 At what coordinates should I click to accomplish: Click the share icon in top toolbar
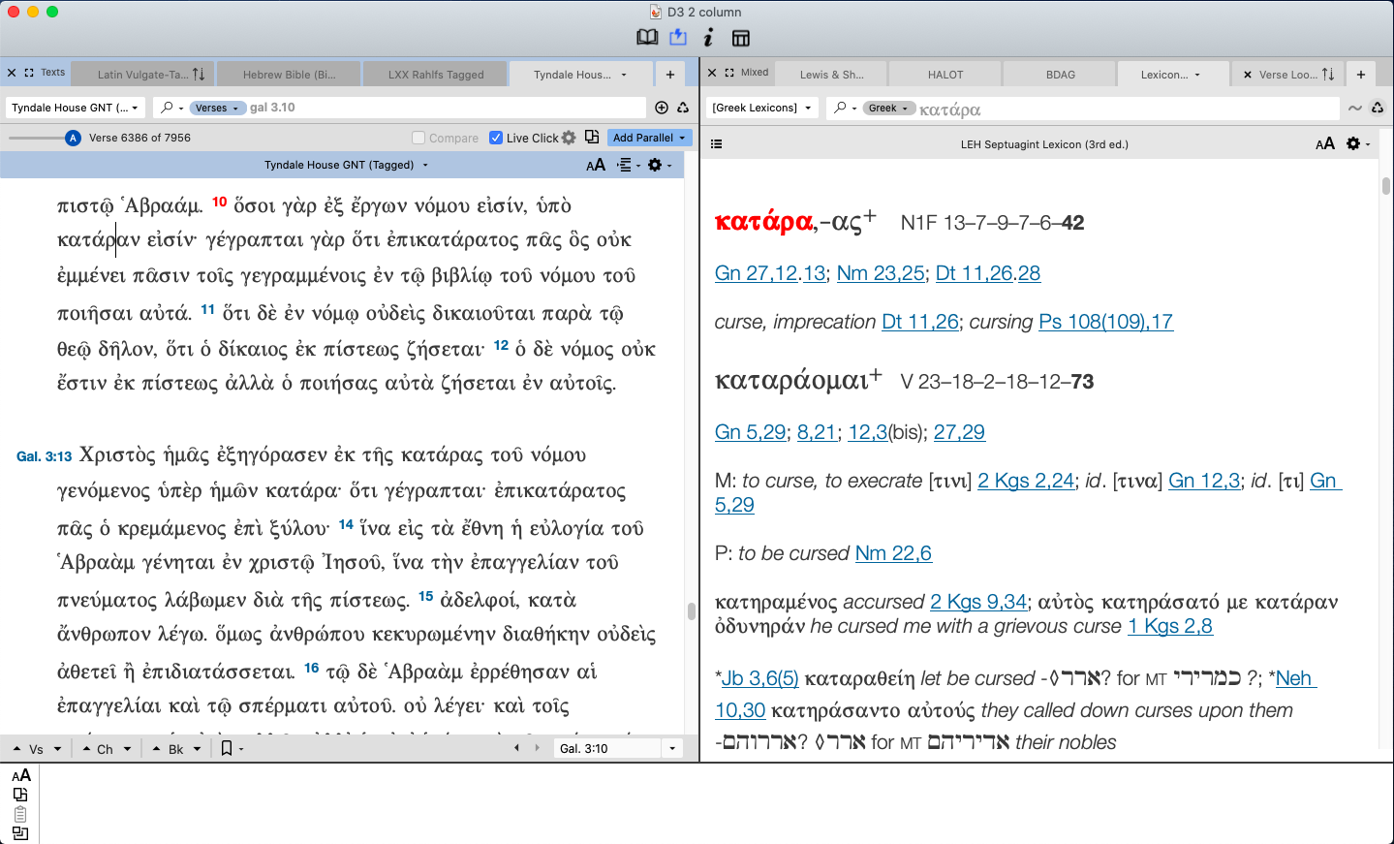click(678, 38)
